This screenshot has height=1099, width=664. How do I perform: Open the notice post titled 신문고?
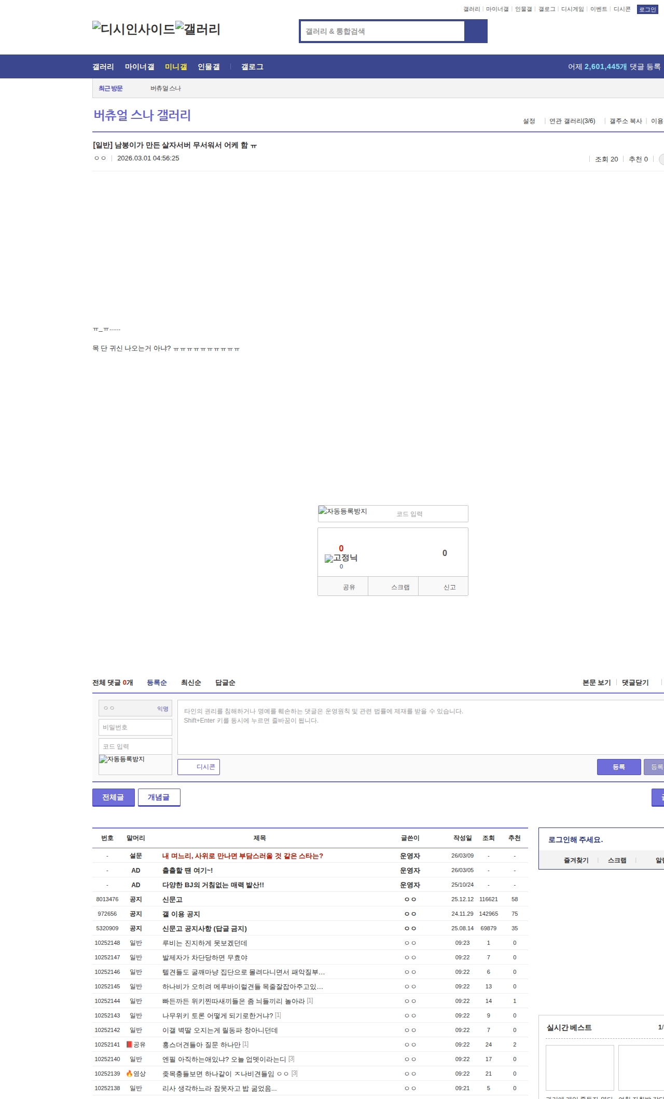point(172,900)
